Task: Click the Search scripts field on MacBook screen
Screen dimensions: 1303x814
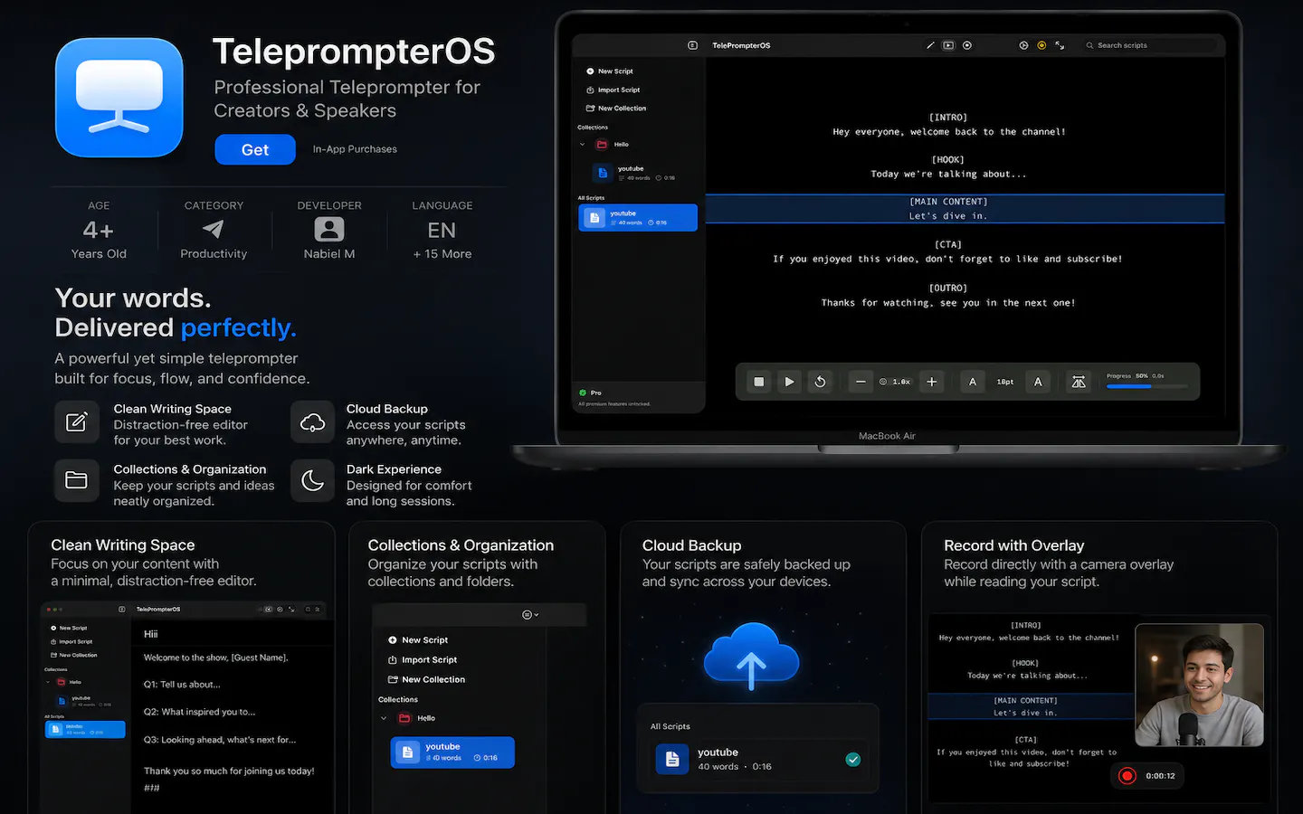Action: click(1151, 45)
